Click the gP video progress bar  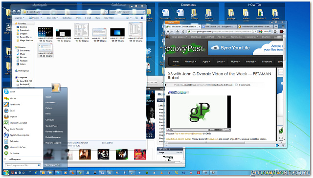[x=190, y=130]
